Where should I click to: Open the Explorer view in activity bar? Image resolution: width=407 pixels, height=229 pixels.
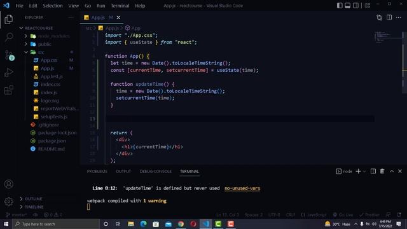[8, 19]
